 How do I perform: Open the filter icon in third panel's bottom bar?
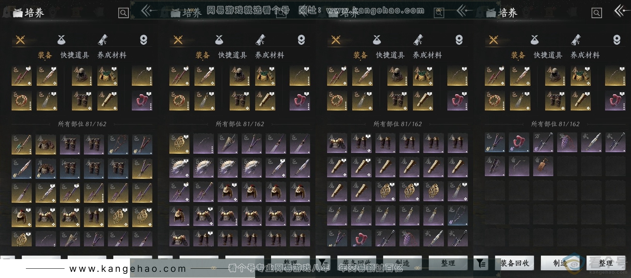pyautogui.click(x=323, y=263)
